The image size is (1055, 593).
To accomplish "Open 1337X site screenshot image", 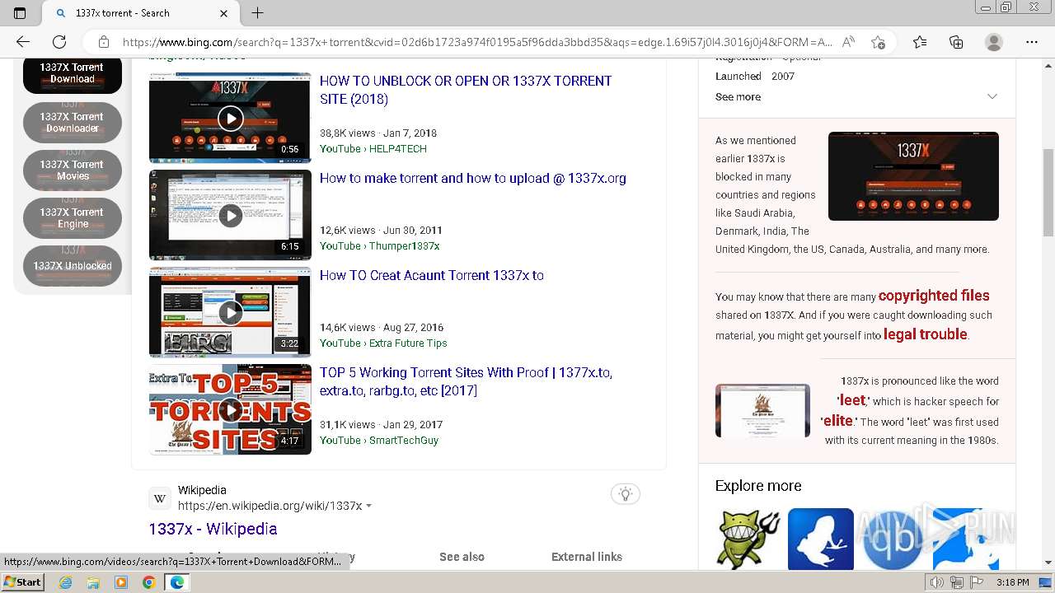I will 913,176.
